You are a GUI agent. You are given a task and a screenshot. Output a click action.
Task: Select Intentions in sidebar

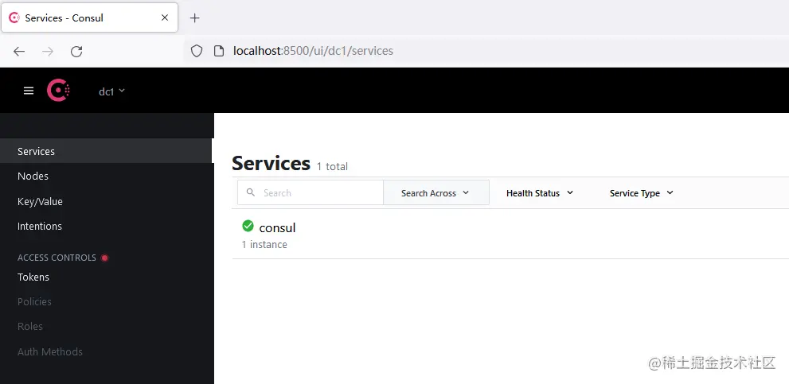point(40,227)
